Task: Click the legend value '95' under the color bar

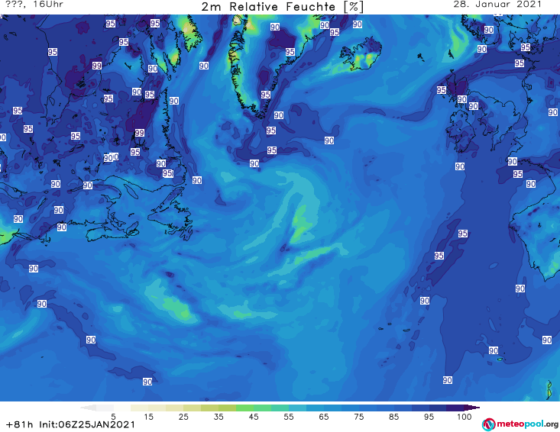Action: (x=429, y=417)
